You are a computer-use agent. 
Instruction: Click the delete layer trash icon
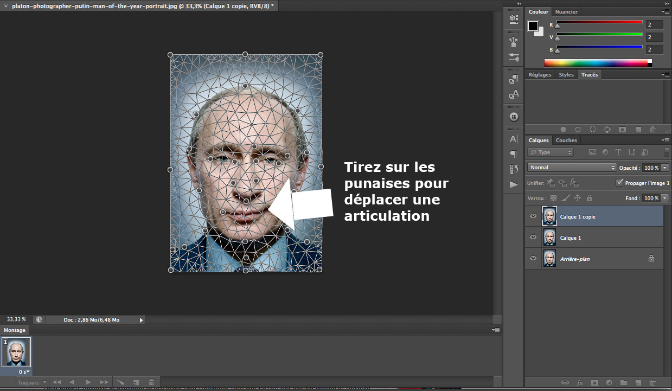click(x=652, y=383)
